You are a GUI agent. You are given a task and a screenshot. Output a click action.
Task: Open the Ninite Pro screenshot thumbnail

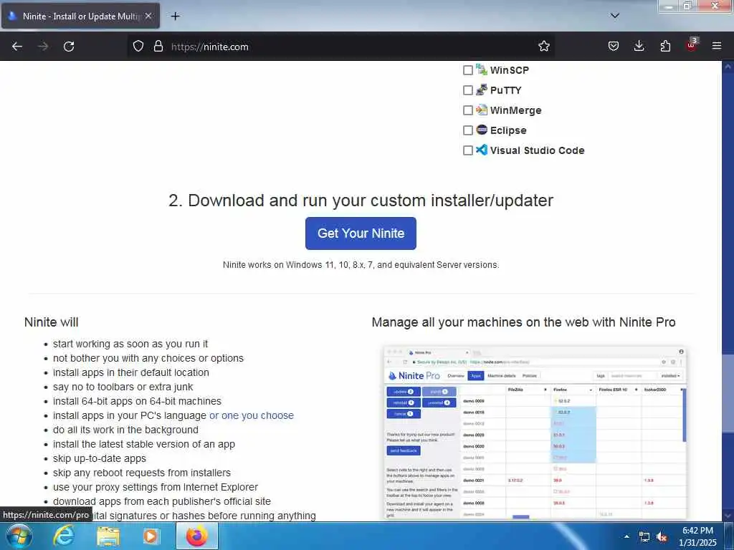(535, 433)
